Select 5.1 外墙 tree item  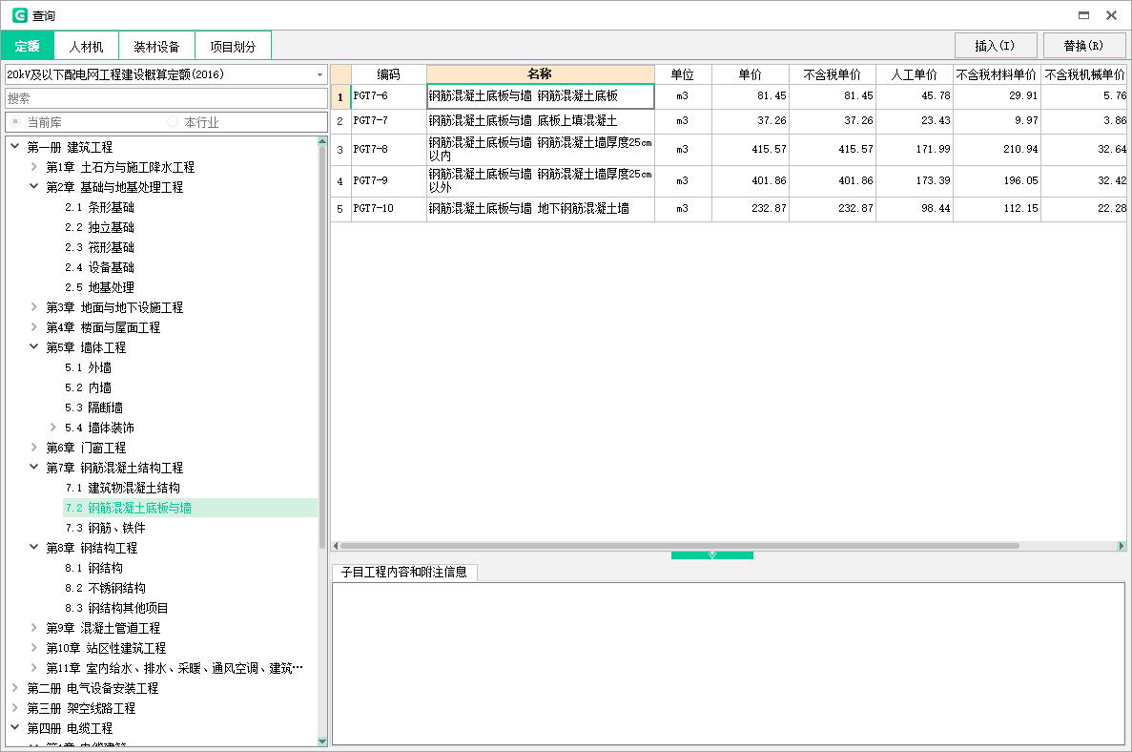tap(88, 367)
